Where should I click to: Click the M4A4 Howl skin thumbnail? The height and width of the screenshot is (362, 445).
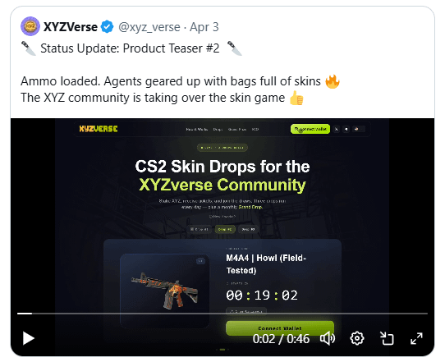(165, 291)
